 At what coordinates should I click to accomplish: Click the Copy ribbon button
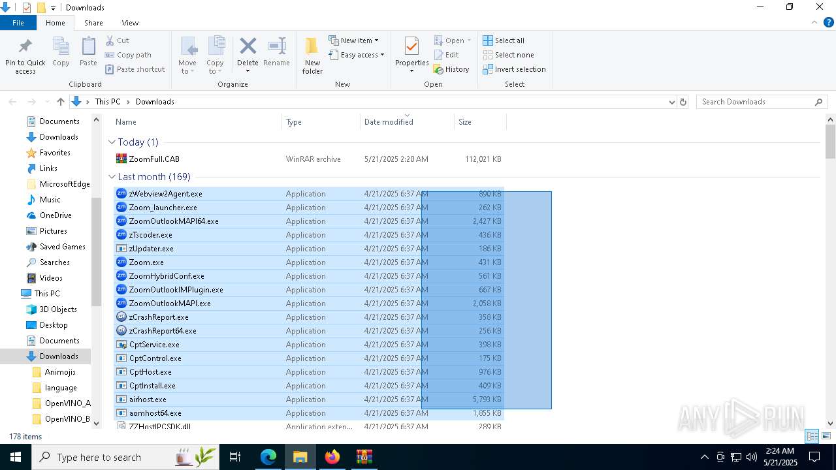tap(61, 52)
